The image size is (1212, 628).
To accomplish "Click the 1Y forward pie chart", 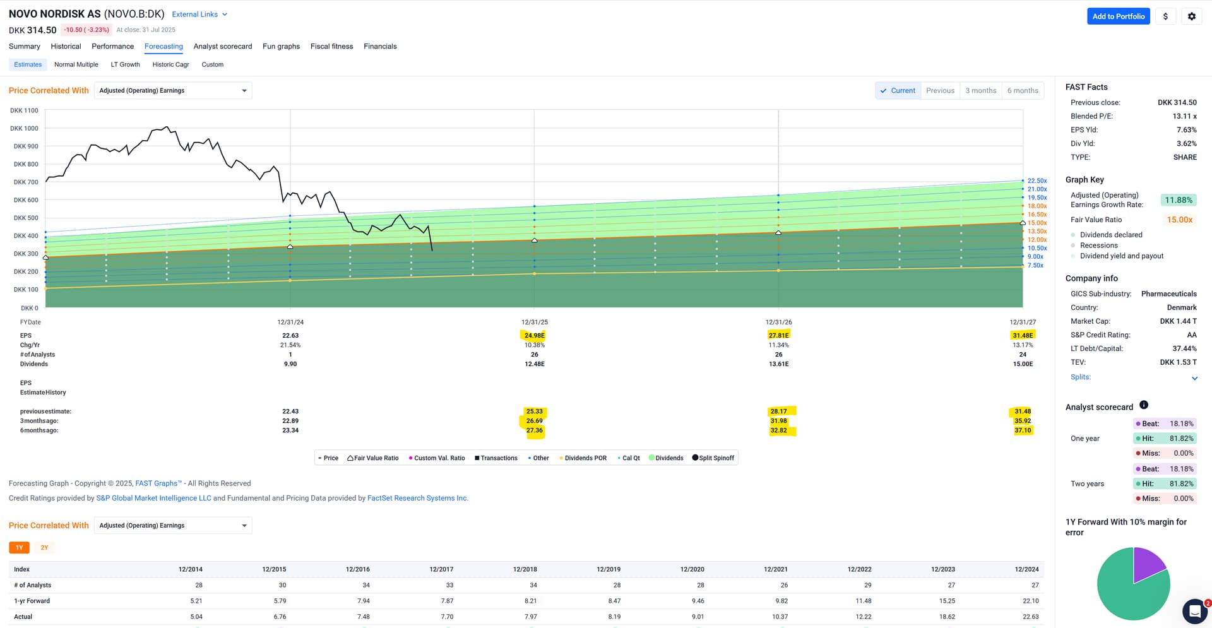I will point(1133,584).
